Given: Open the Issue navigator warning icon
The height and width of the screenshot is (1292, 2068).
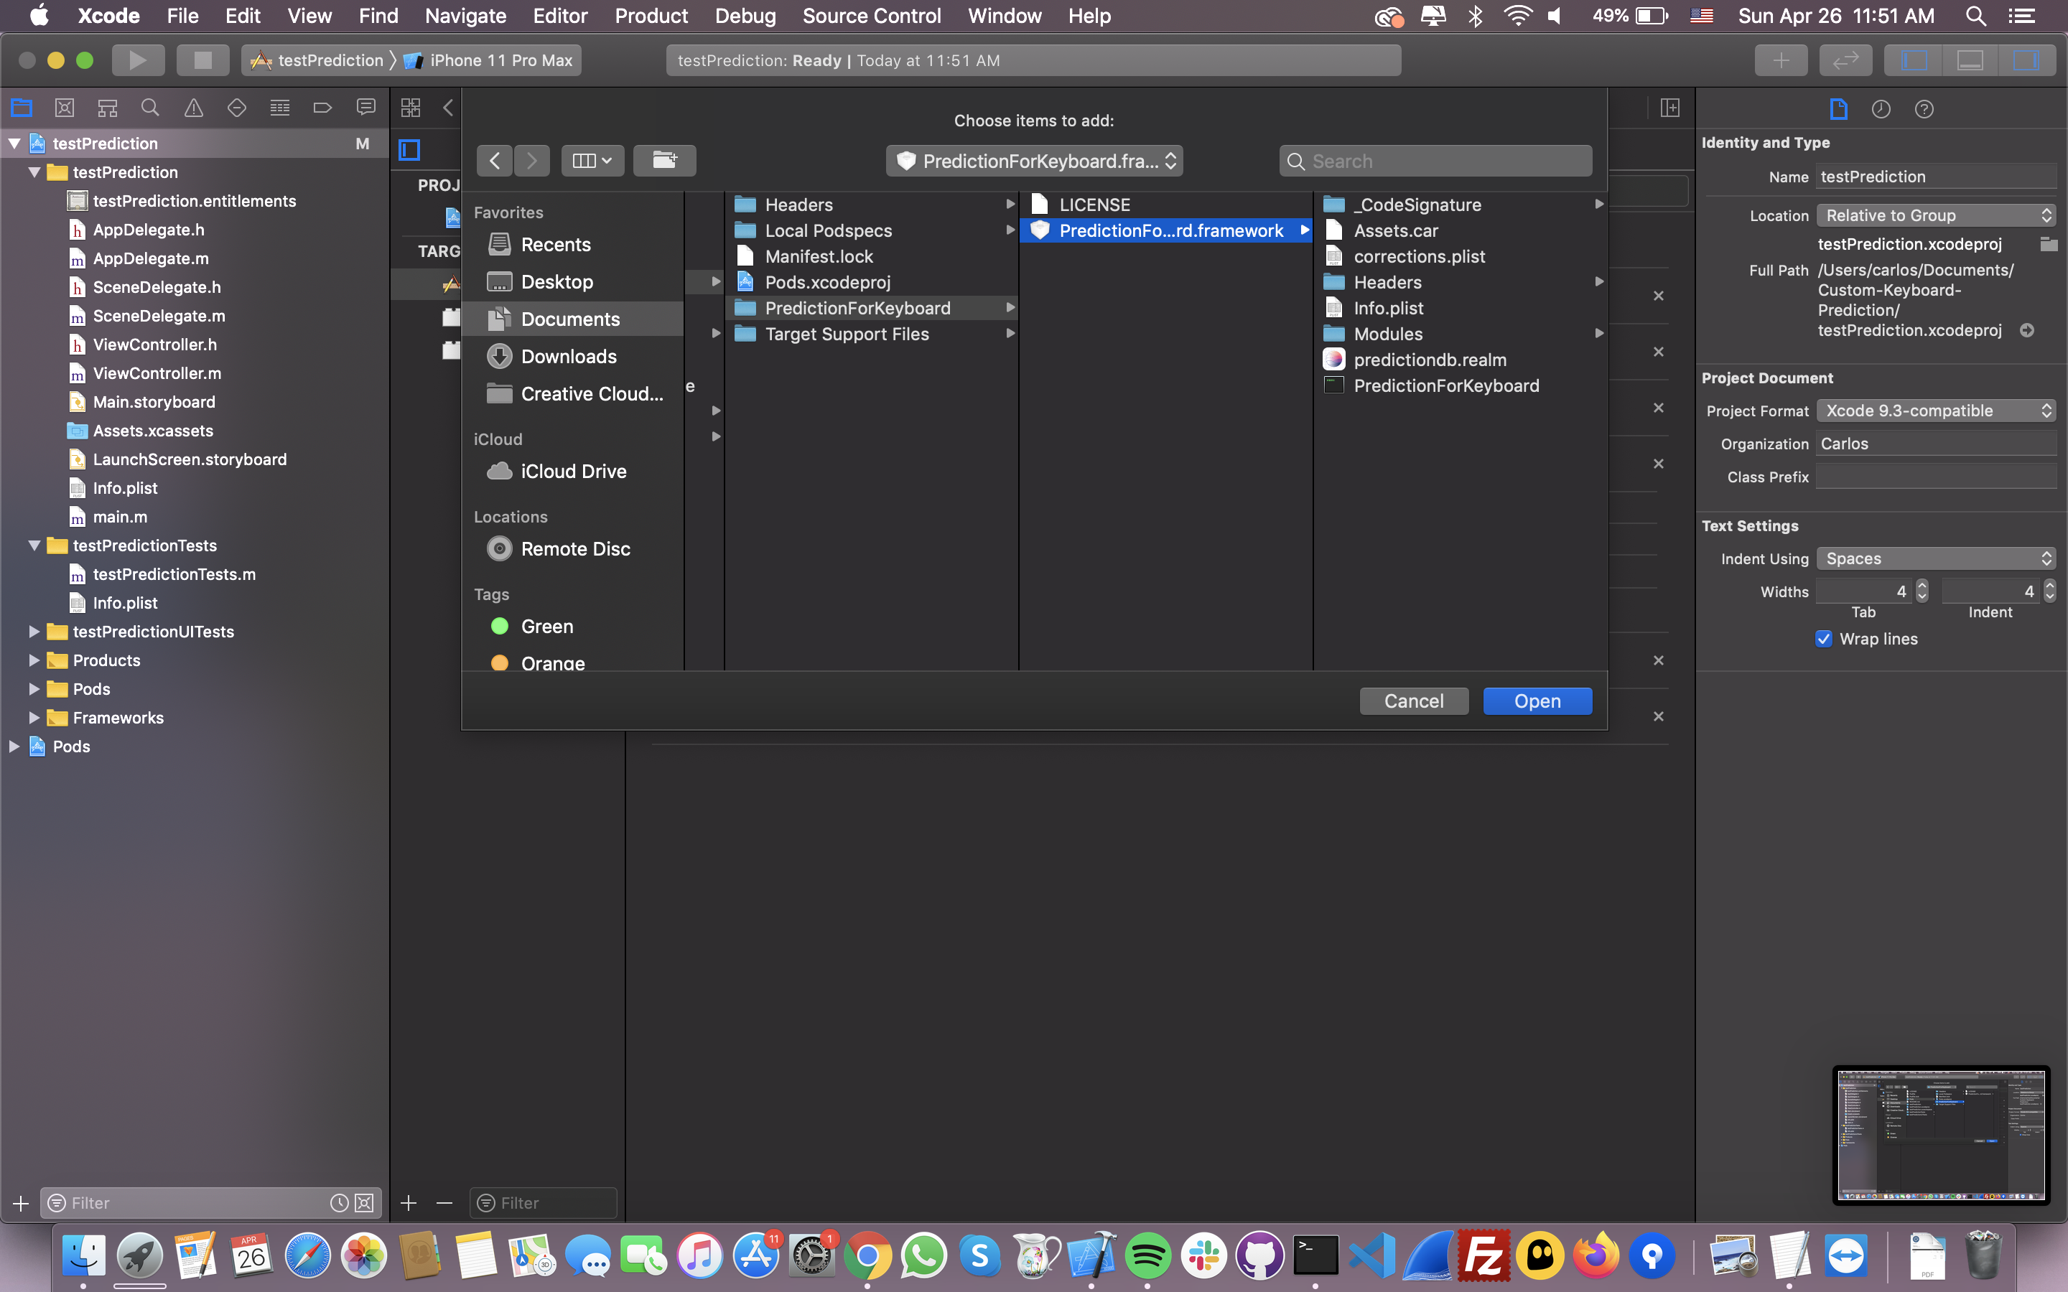Looking at the screenshot, I should point(194,108).
